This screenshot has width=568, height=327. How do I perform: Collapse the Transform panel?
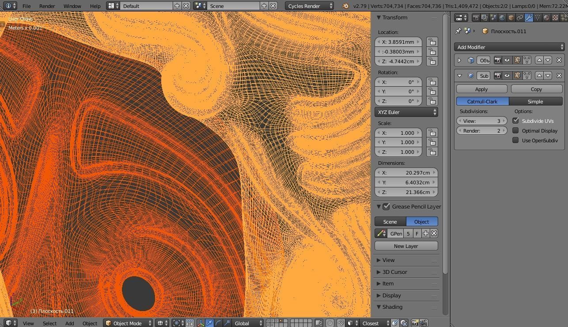pos(392,17)
